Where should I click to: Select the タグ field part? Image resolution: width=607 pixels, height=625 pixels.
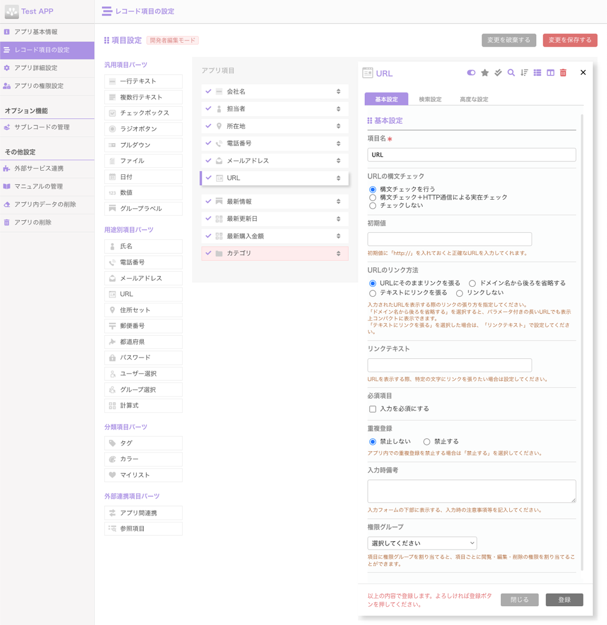point(143,443)
